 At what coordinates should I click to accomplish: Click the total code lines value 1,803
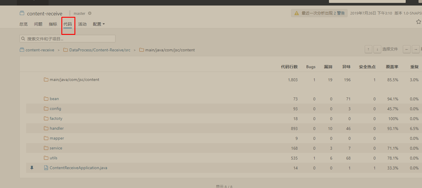click(x=293, y=79)
